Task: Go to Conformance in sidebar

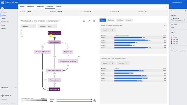Action: [x=5, y=22]
